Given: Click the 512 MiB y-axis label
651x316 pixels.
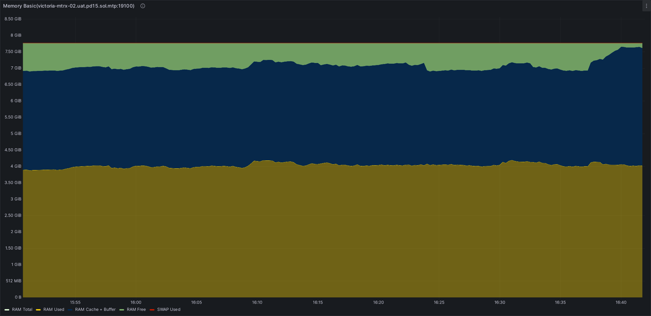Looking at the screenshot, I should [x=13, y=281].
